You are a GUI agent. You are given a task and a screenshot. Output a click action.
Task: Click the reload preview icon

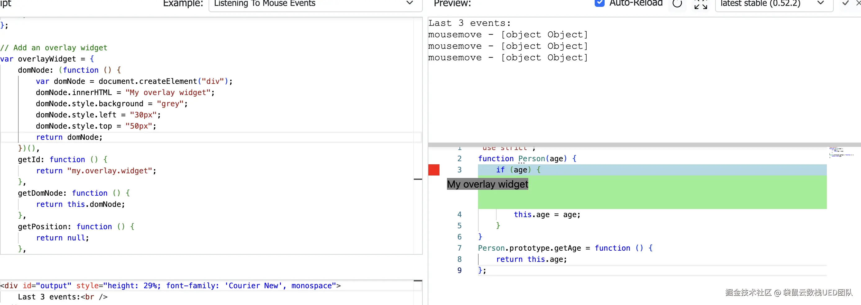[677, 4]
